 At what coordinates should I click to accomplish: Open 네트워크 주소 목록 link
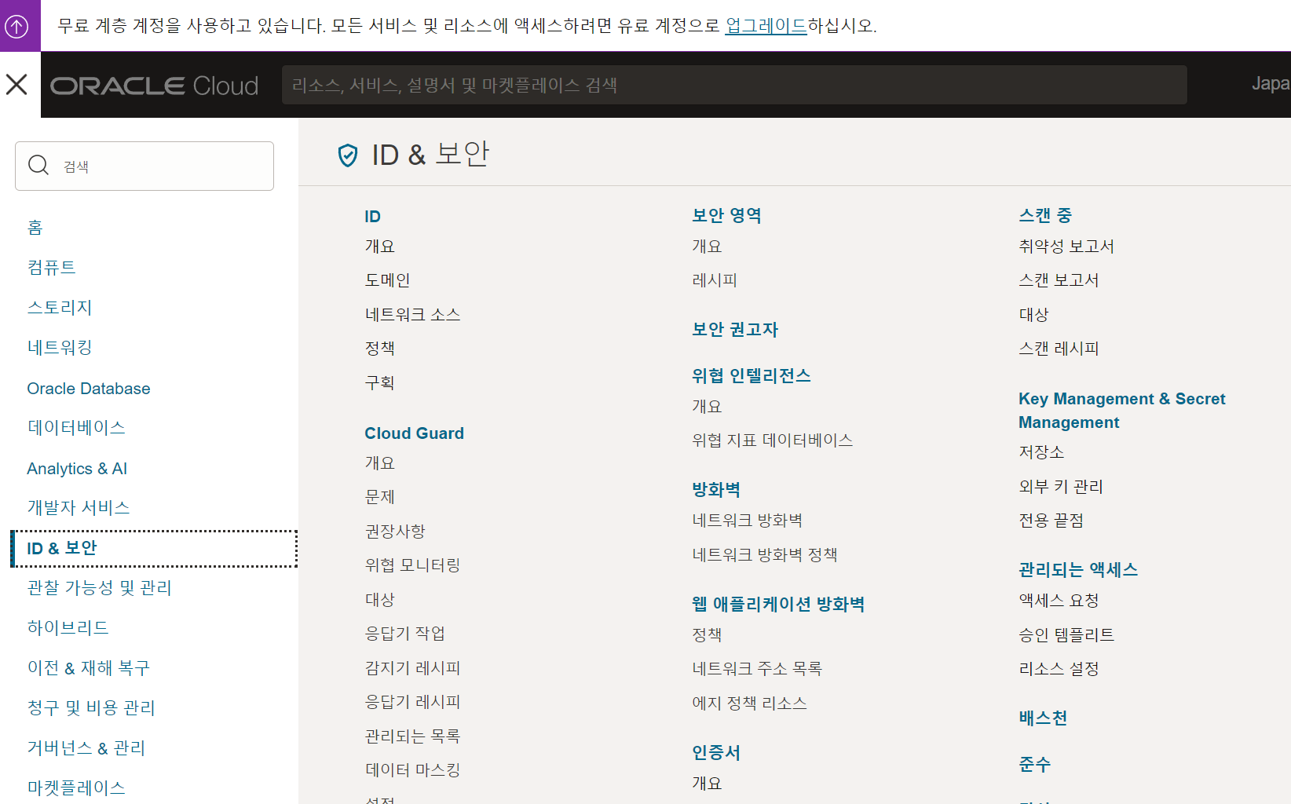point(756,669)
